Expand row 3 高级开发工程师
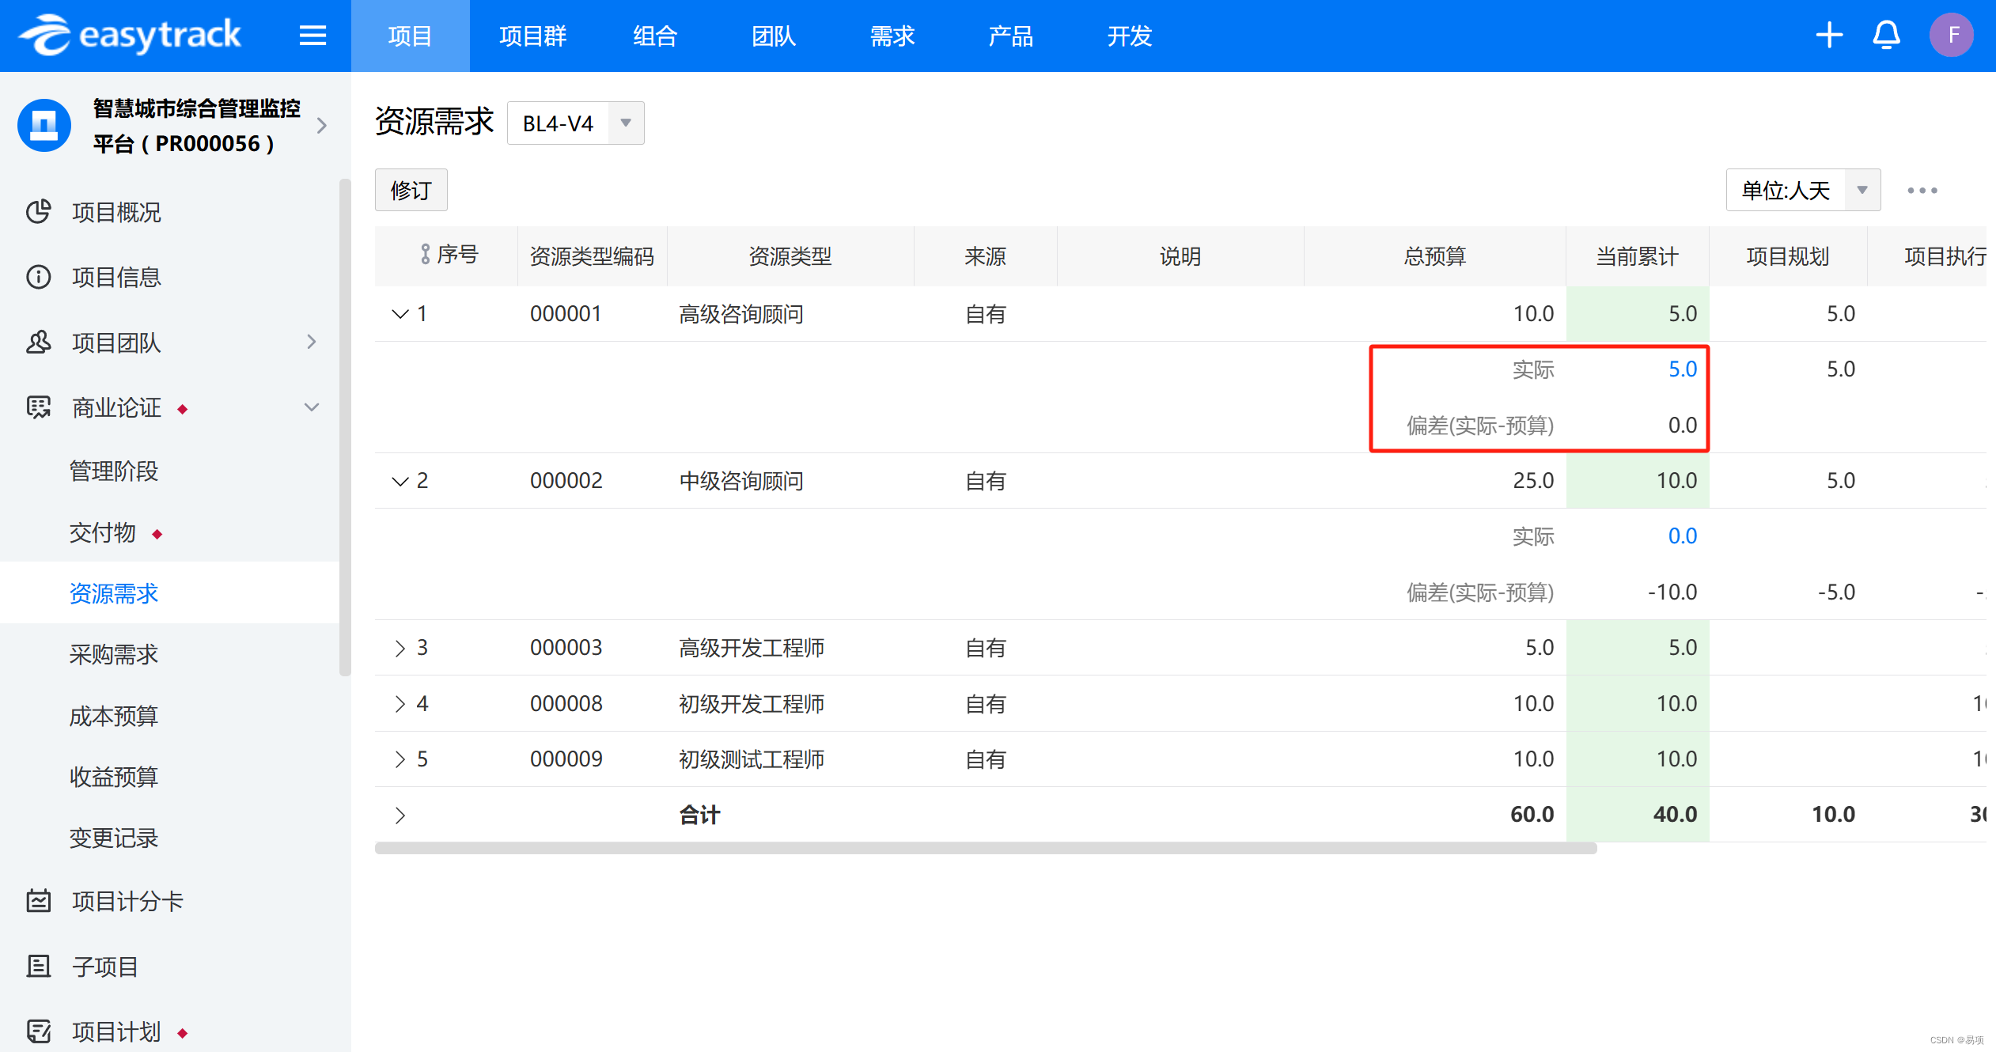The height and width of the screenshot is (1052, 1996). tap(400, 648)
